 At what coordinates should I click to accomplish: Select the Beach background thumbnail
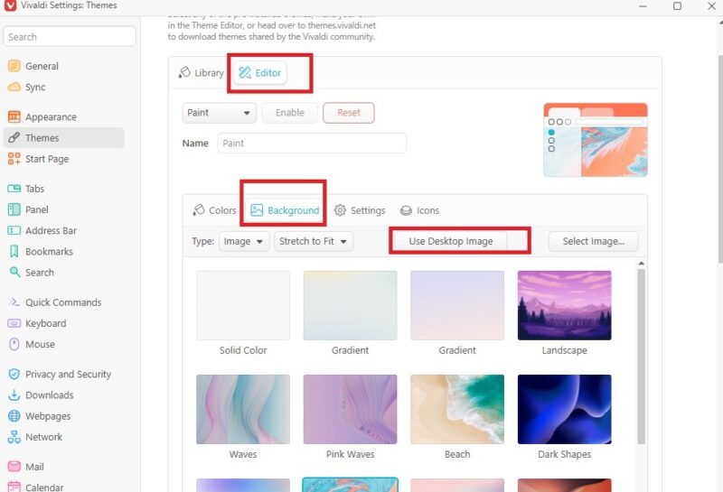click(x=457, y=409)
